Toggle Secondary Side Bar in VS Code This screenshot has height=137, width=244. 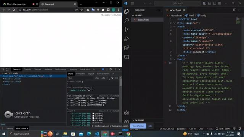pyautogui.click(x=215, y=3)
